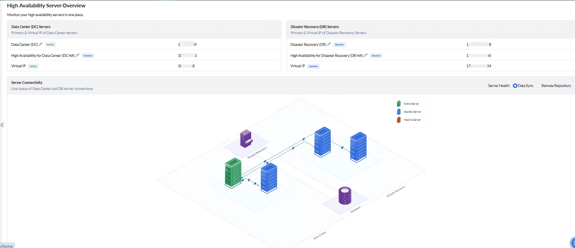Click the green Active Server legend icon

pyautogui.click(x=399, y=104)
